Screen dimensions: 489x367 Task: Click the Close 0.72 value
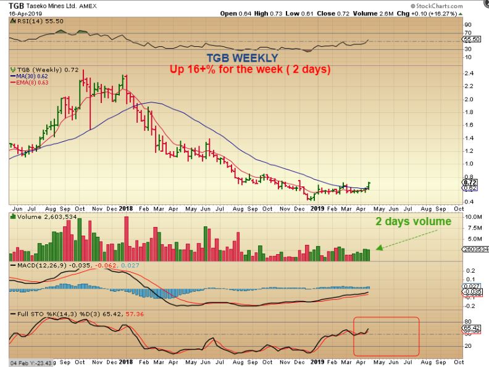pos(333,14)
